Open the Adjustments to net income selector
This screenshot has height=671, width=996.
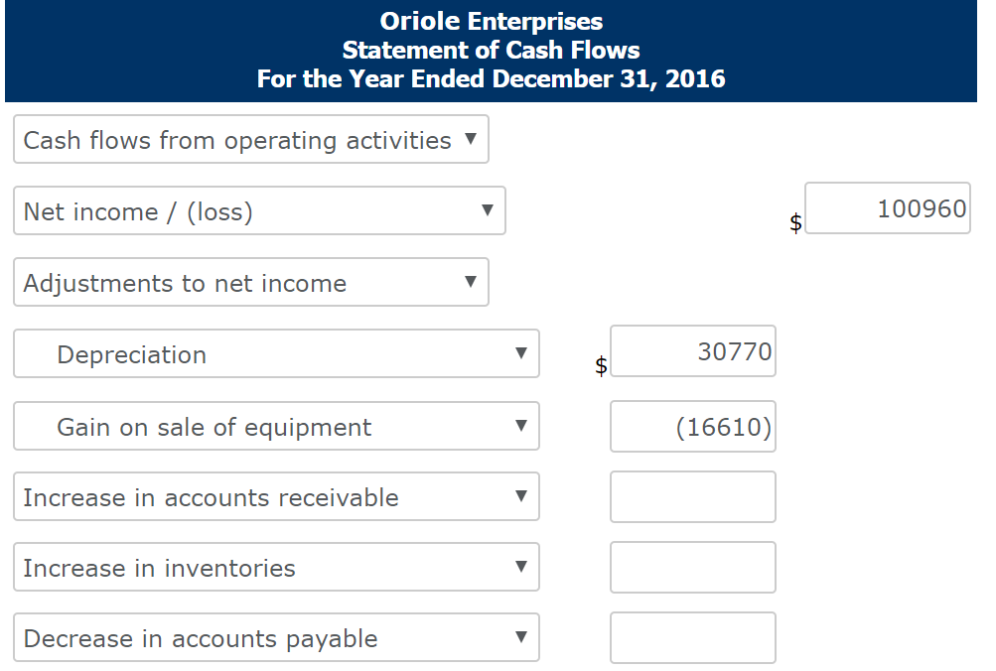pyautogui.click(x=248, y=282)
